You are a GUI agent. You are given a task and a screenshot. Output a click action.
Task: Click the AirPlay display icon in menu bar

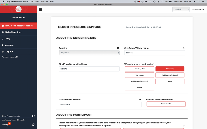150,2
